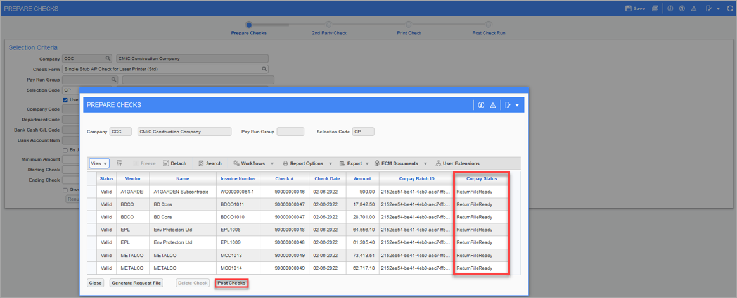737x298 pixels.
Task: Click the Post Checks button
Action: pos(231,283)
